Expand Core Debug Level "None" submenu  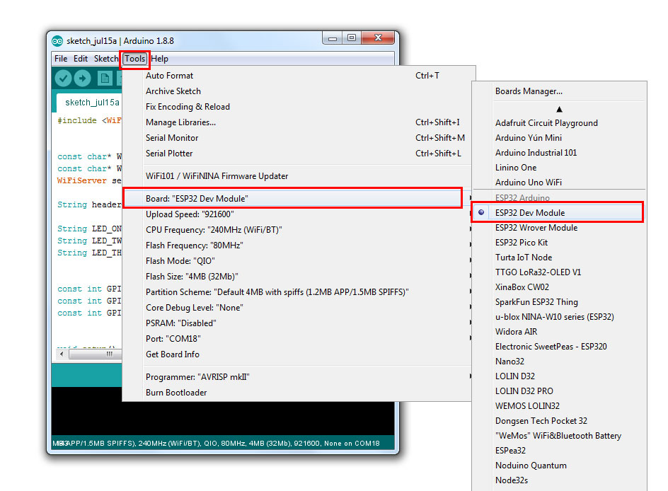pos(297,308)
